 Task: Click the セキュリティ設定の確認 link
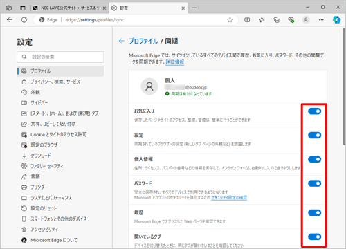229,198
